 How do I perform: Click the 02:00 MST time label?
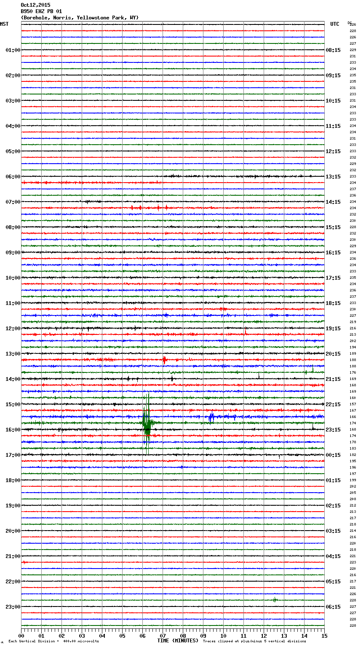(13, 75)
